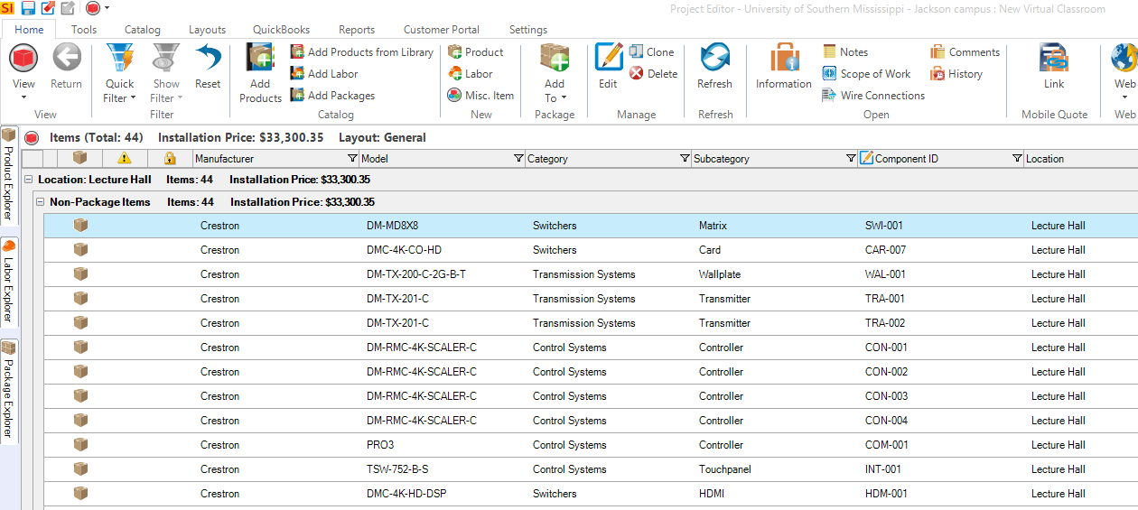Click the Mobile Quote Link button

tap(1054, 68)
